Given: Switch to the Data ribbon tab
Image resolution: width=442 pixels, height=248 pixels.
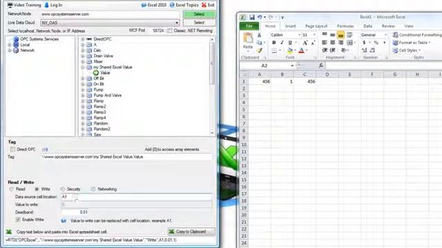Looking at the screenshot, I should click(367, 26).
